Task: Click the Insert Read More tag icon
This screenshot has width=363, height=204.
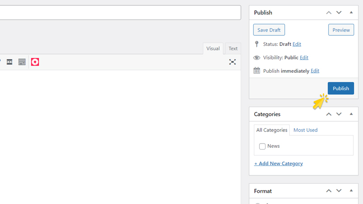Action: click(9, 62)
